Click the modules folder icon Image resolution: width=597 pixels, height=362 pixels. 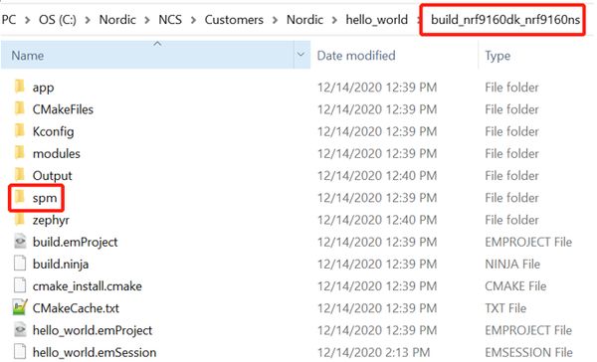click(20, 153)
